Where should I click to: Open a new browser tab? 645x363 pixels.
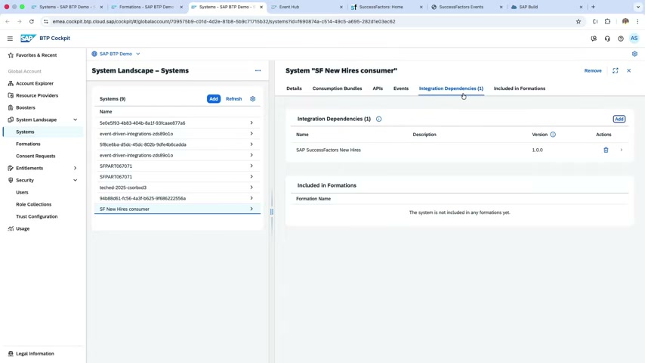click(593, 7)
